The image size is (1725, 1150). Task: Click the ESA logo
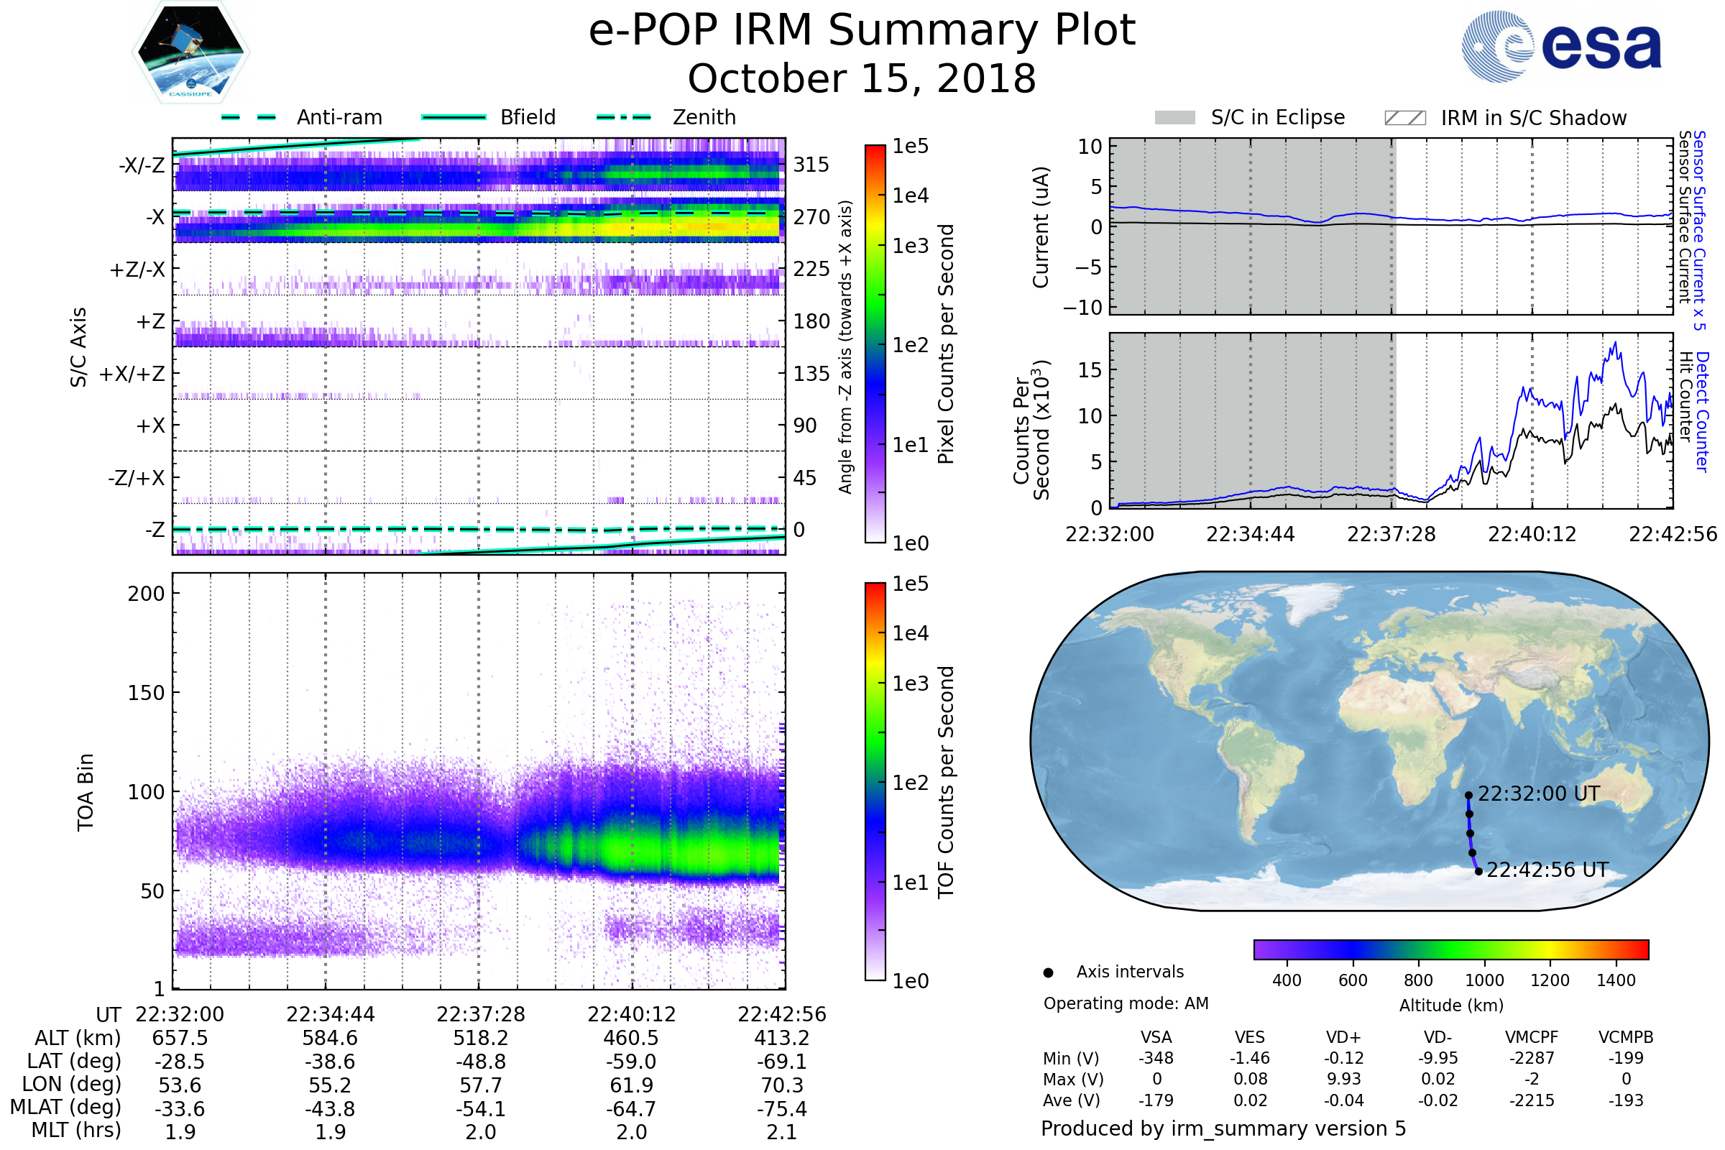1561,46
